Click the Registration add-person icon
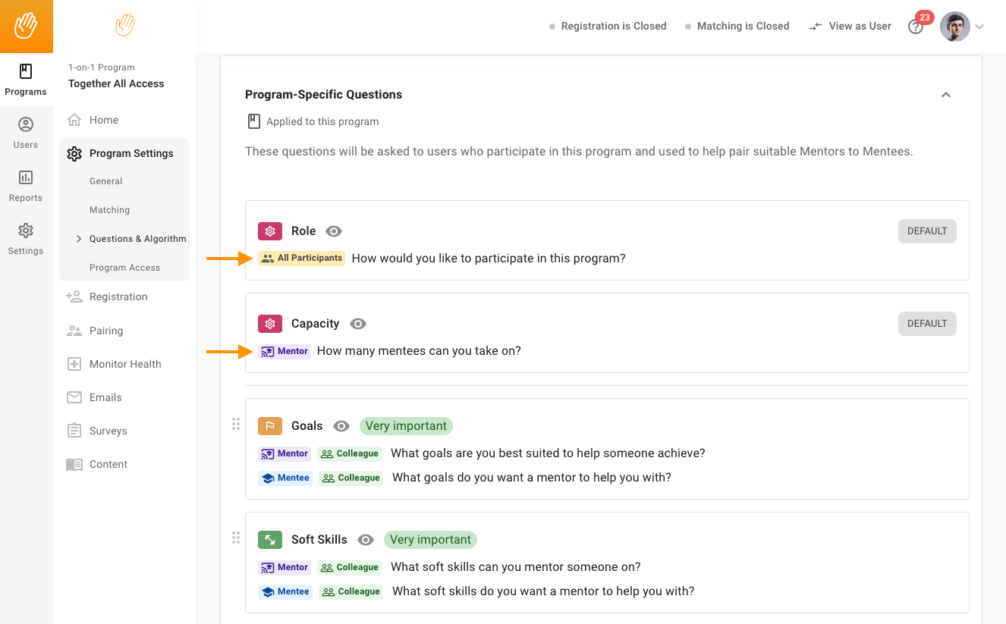 point(74,296)
